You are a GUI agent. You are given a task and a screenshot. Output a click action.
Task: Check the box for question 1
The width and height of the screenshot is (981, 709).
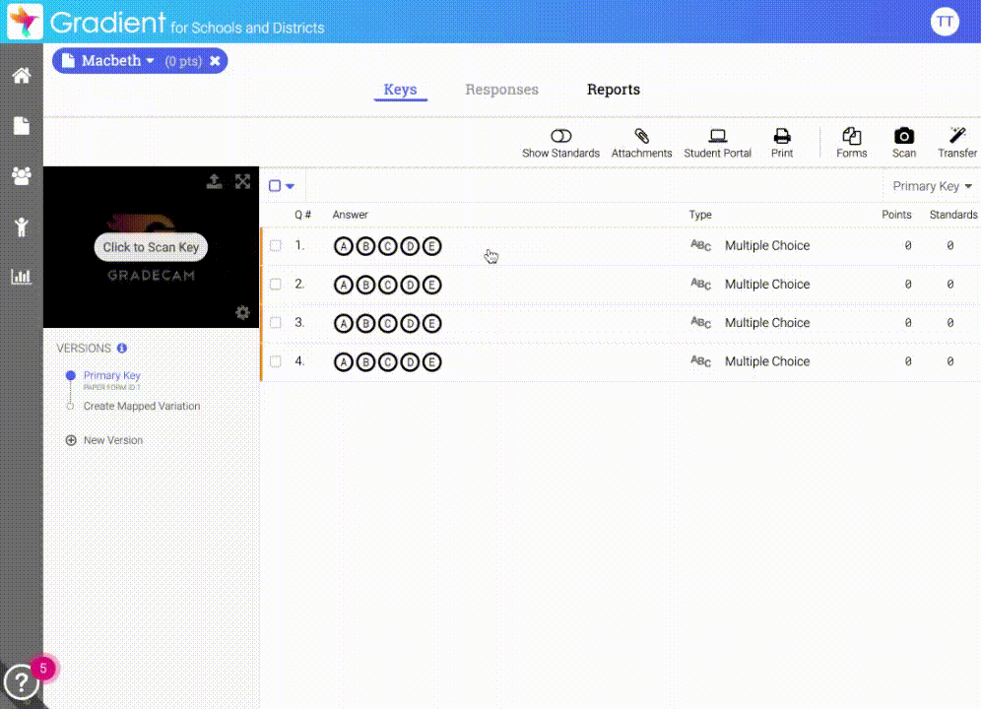pos(276,246)
